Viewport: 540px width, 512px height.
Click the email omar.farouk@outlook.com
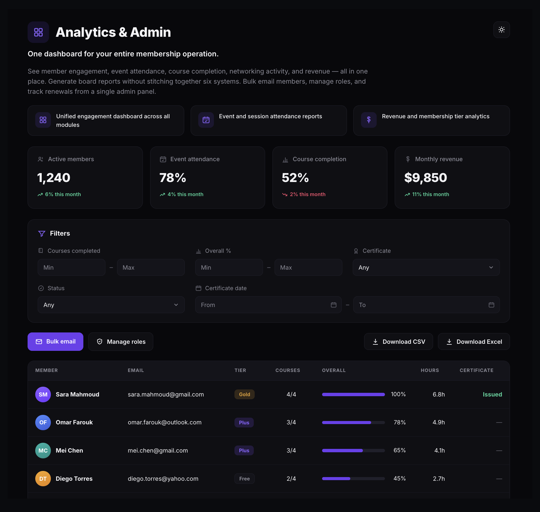point(165,422)
